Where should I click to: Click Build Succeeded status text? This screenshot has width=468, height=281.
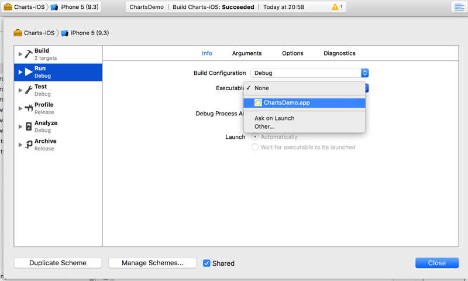[214, 7]
